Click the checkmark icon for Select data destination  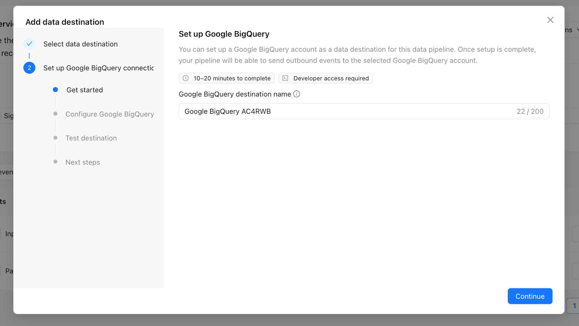tap(29, 44)
